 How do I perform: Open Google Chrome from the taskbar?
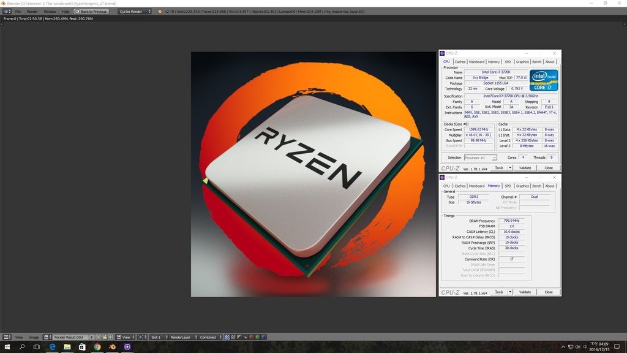coord(97,347)
